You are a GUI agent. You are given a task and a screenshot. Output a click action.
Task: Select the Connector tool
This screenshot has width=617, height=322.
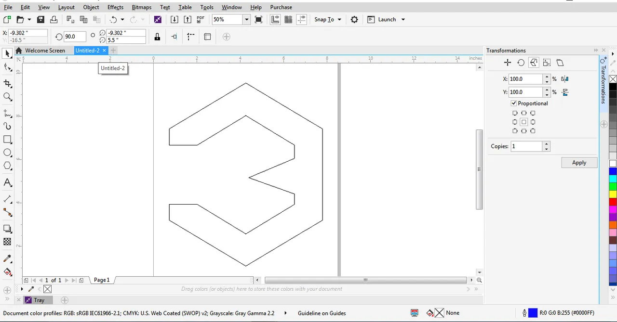point(7,212)
